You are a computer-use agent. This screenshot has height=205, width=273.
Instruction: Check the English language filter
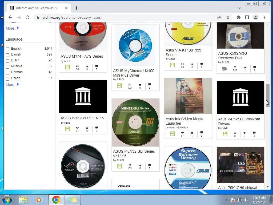click(x=8, y=49)
